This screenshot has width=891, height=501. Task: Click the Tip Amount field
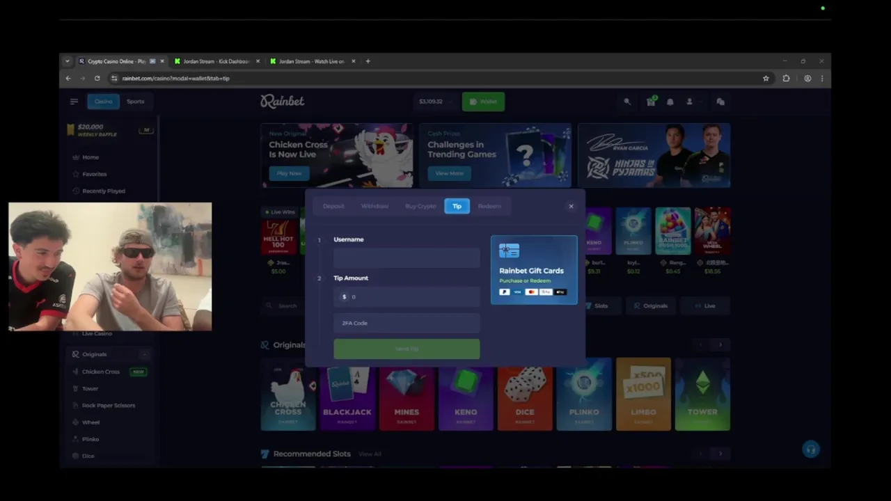click(407, 297)
